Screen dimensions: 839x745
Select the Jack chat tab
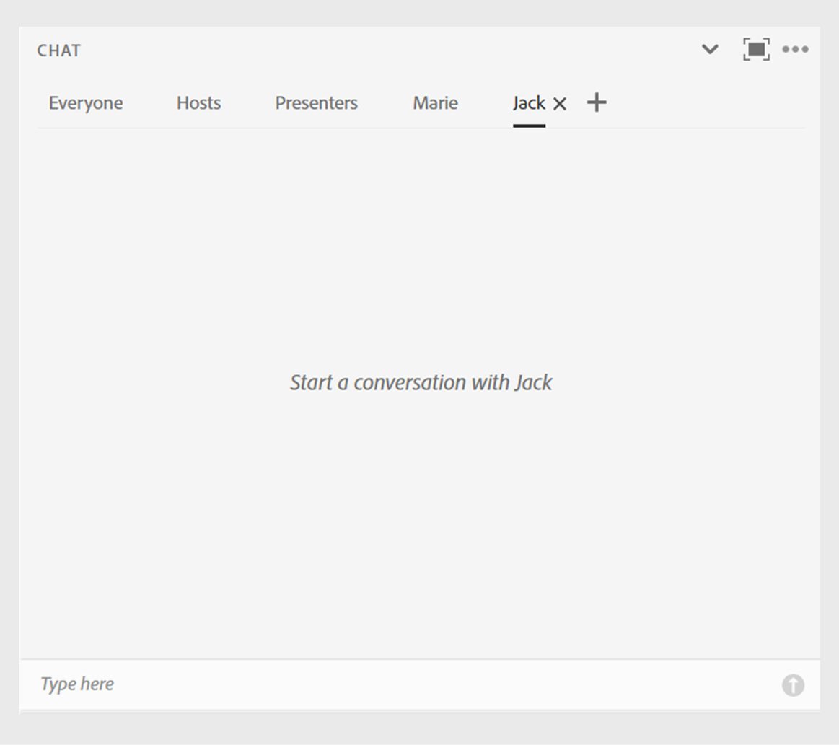[529, 103]
